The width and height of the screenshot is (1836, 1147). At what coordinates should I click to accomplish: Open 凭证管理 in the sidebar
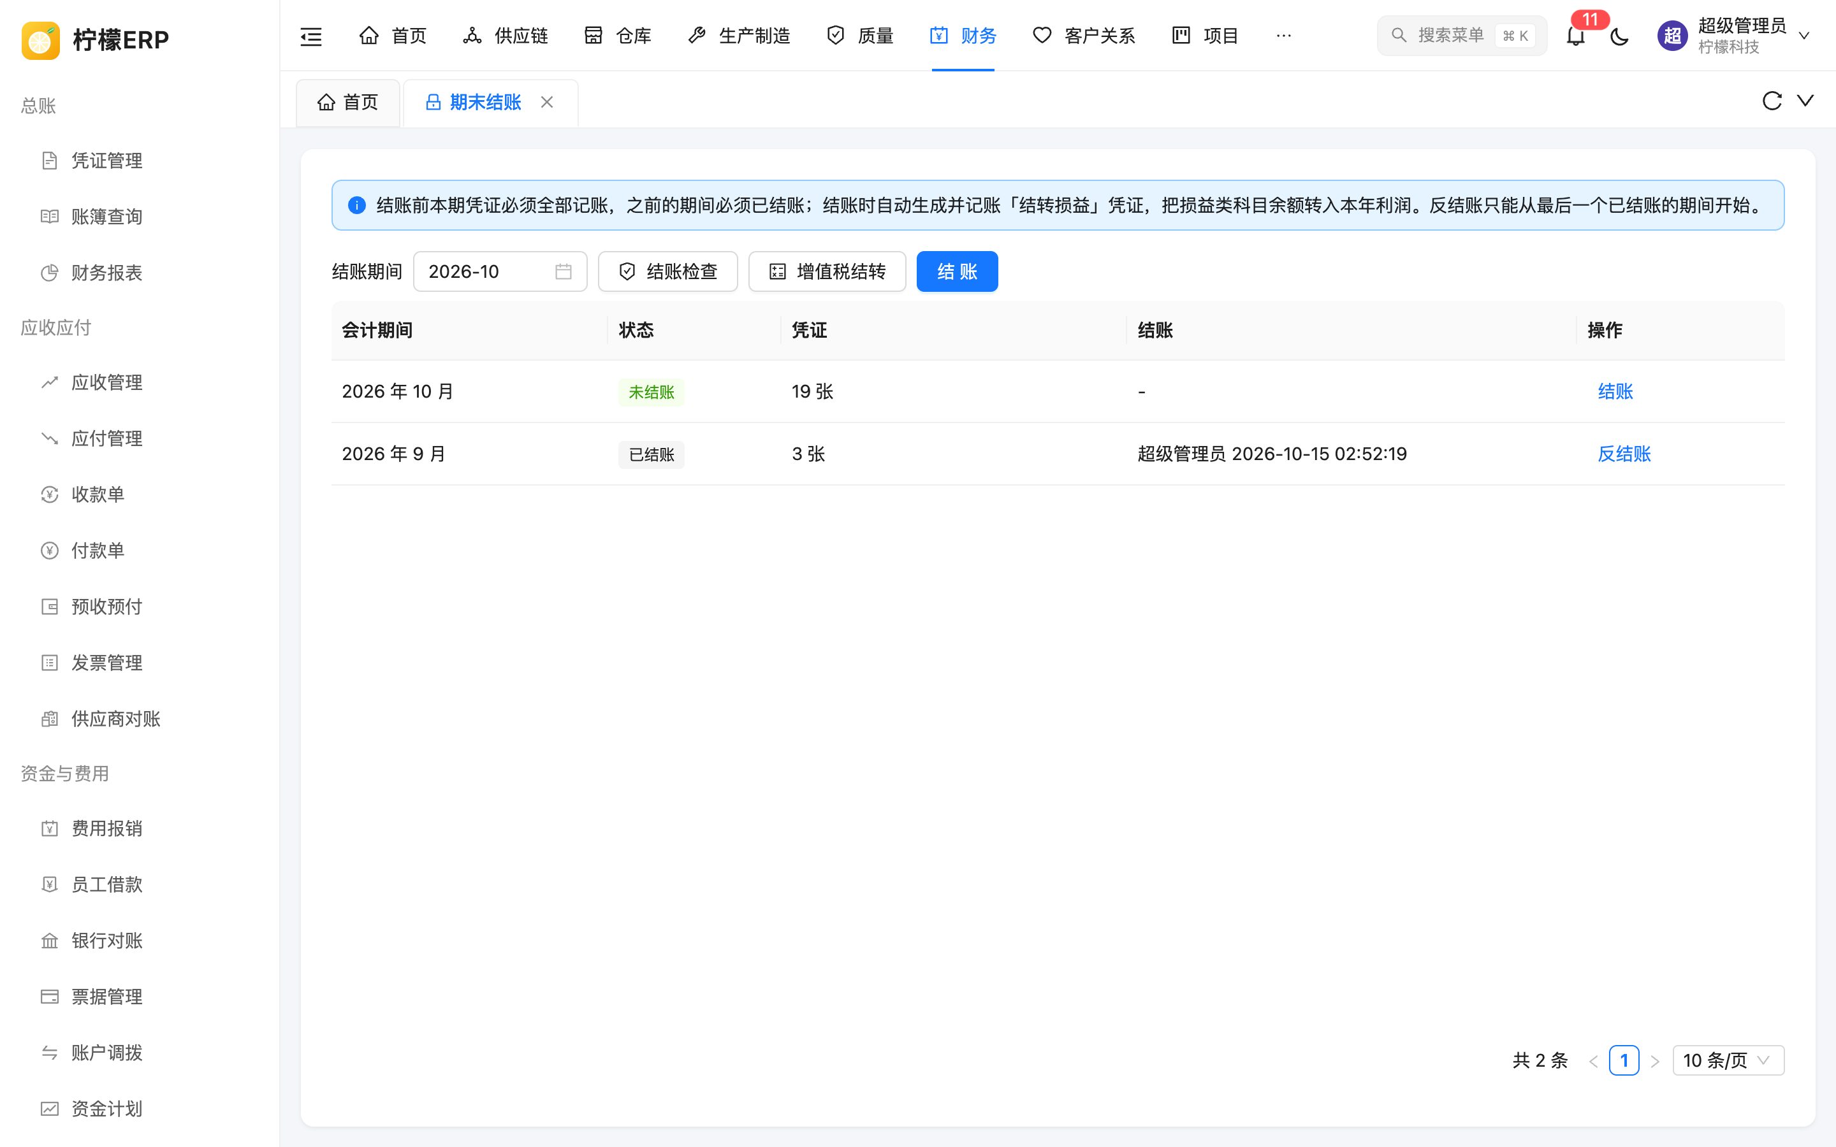pyautogui.click(x=140, y=161)
